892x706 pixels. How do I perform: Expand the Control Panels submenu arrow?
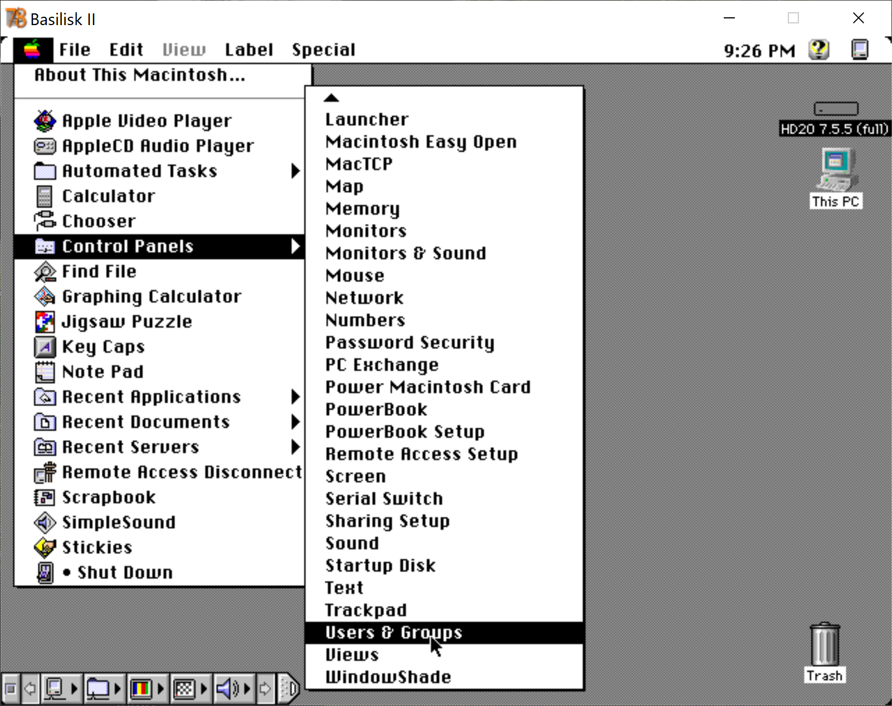(x=295, y=246)
